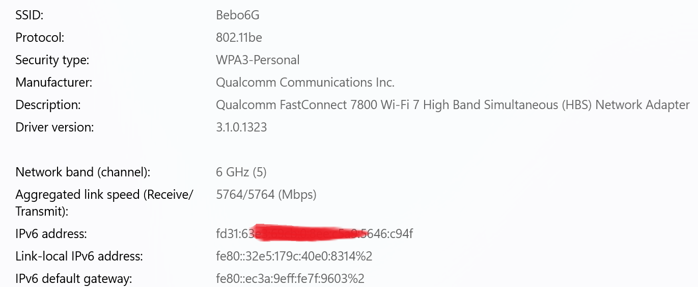Viewport: 698px width, 287px height.
Task: Click the SSID value Bebo6G
Action: [238, 15]
